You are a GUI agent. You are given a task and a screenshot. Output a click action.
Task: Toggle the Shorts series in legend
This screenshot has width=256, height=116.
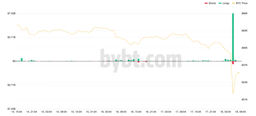210,3
